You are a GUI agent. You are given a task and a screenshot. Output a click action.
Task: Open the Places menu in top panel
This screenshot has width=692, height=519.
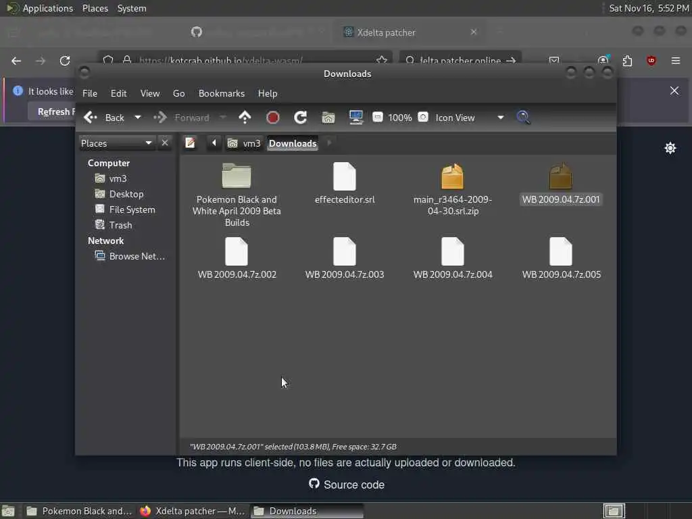click(x=95, y=8)
